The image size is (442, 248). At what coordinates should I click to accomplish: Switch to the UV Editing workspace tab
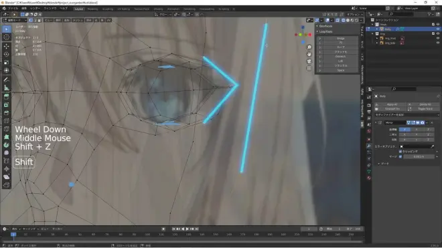pyautogui.click(x=123, y=9)
